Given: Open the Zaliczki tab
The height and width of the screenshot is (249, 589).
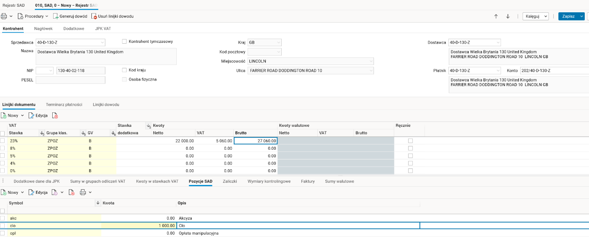Looking at the screenshot, I should pos(230,181).
